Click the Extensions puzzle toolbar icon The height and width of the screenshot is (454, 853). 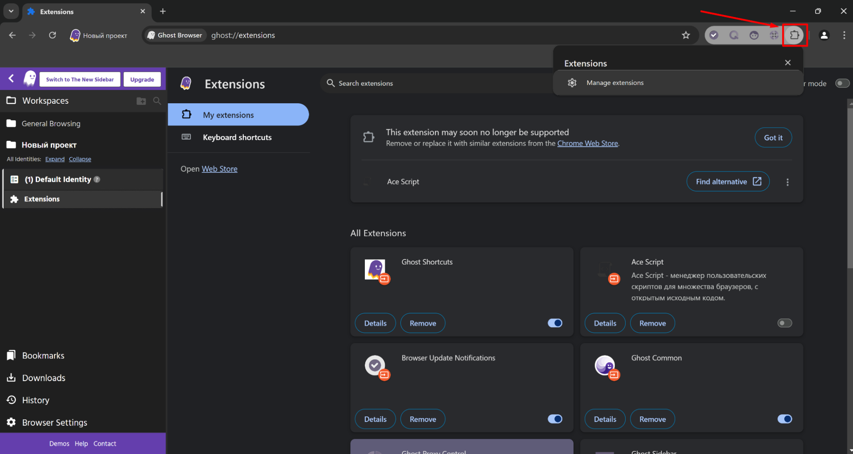(794, 35)
